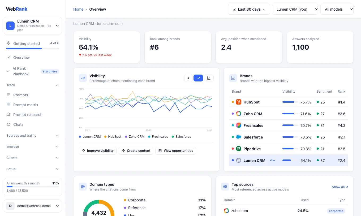This screenshot has width=361, height=216.
Task: Click the zoho.com favicon in Top sources
Action: click(226, 211)
